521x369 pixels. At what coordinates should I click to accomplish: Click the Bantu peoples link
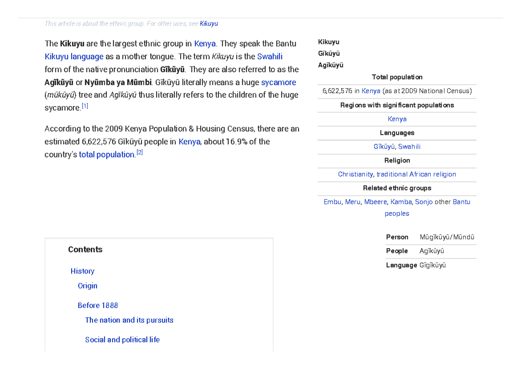(x=462, y=202)
